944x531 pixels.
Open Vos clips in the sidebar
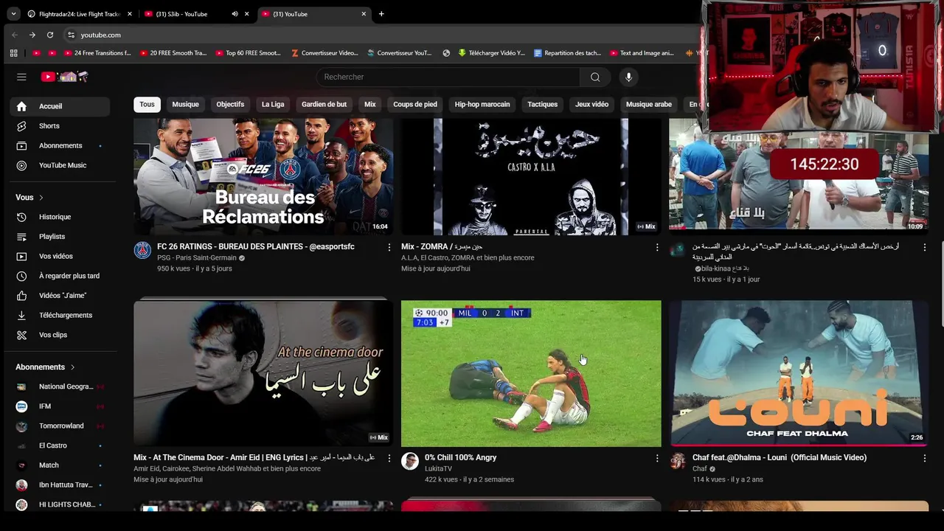click(60, 335)
